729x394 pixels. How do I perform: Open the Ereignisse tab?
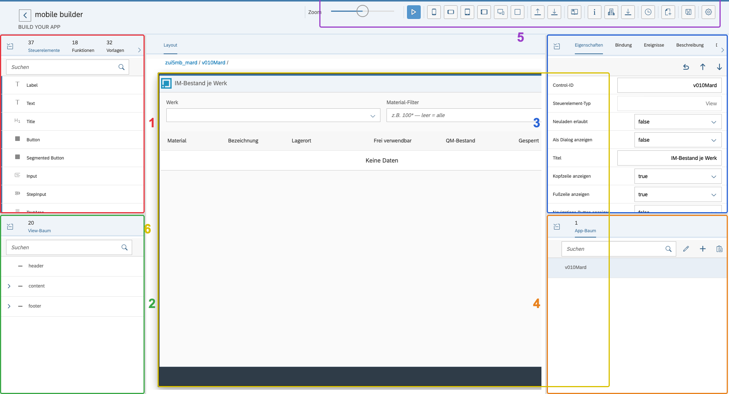654,45
